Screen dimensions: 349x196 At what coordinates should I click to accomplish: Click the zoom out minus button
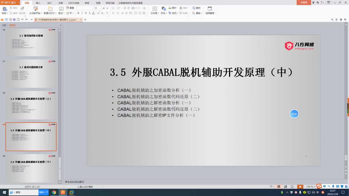click(x=315, y=187)
